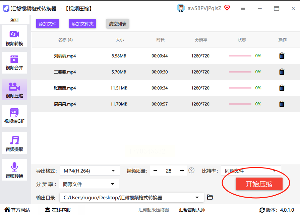Delete 周果果.mp4 using its trash icon

[282, 104]
